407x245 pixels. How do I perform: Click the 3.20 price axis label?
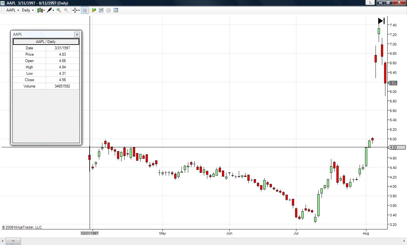pyautogui.click(x=393, y=225)
